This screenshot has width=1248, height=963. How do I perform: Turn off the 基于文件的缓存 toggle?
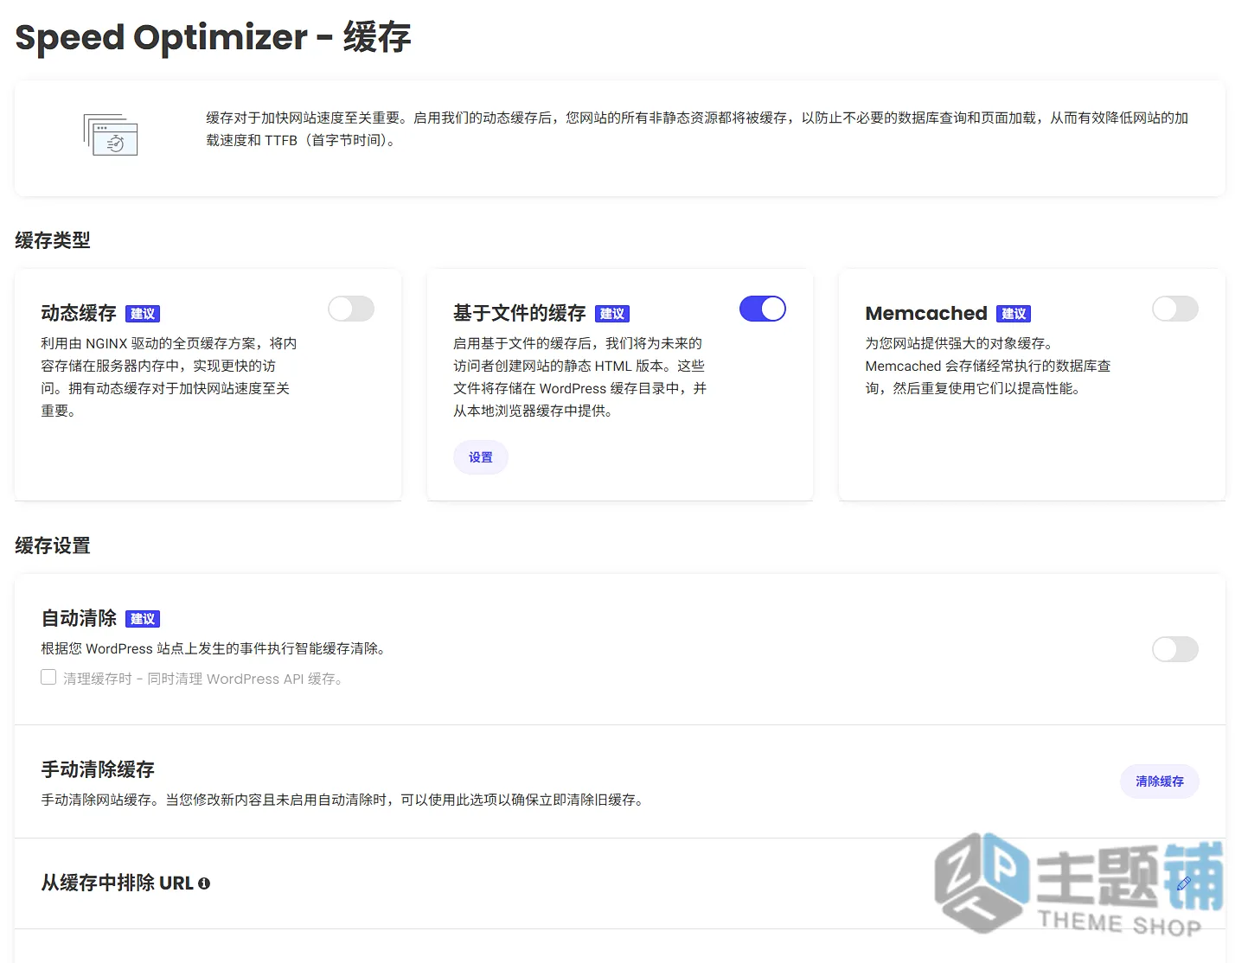(x=763, y=309)
